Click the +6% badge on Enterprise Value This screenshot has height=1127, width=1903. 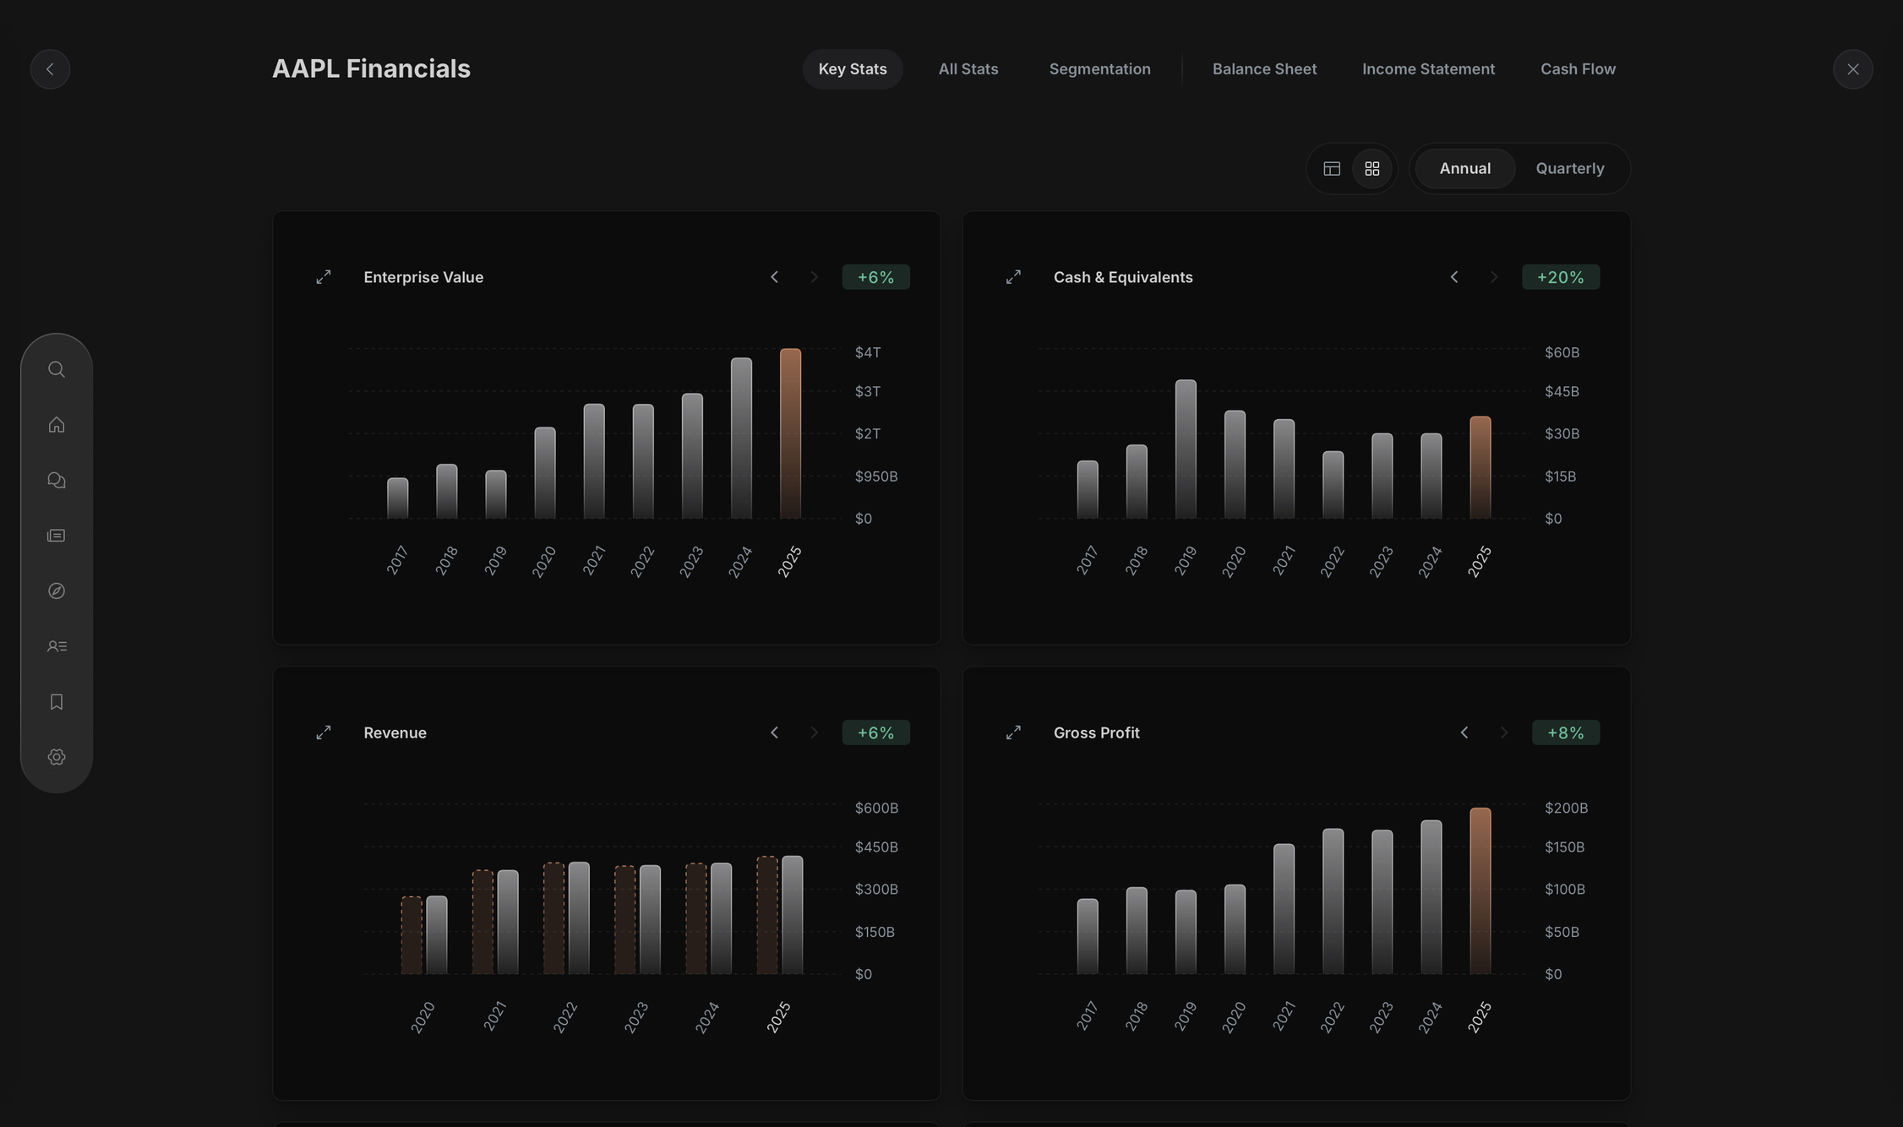click(875, 277)
